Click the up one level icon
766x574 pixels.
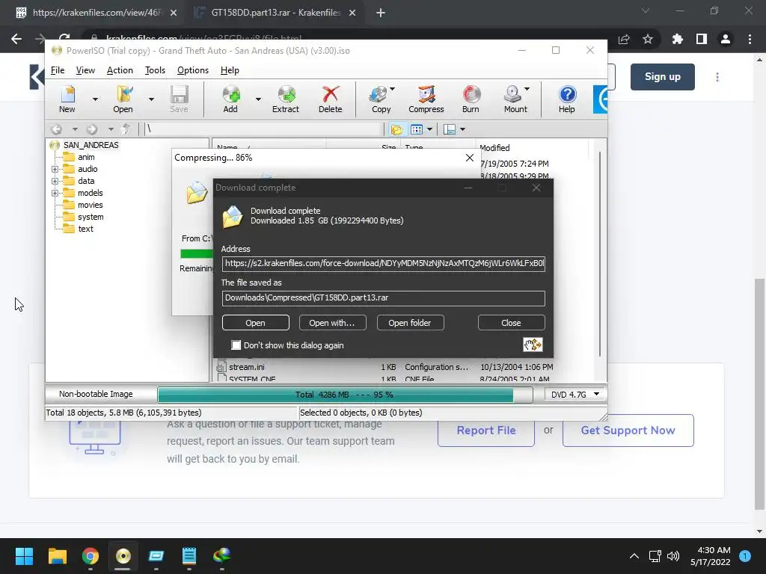pyautogui.click(x=126, y=129)
